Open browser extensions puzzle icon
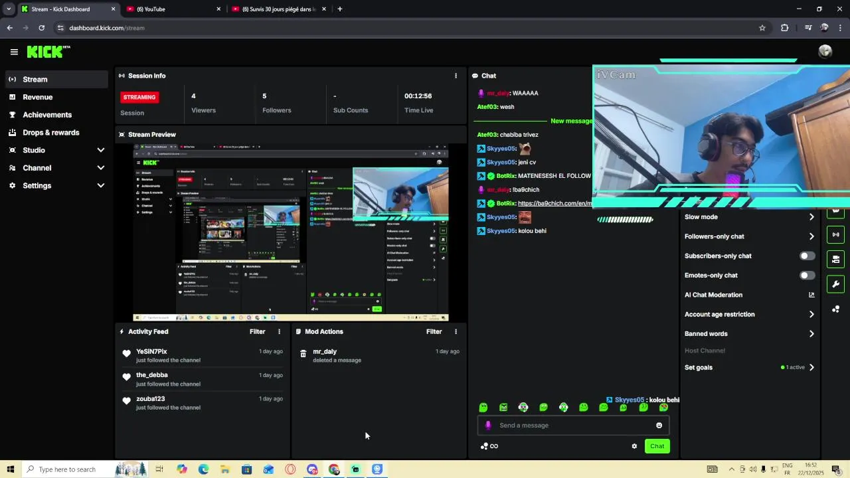 [785, 28]
